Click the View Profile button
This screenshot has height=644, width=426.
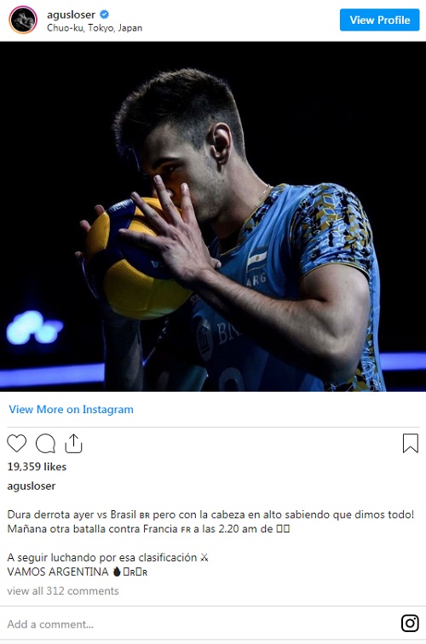380,20
